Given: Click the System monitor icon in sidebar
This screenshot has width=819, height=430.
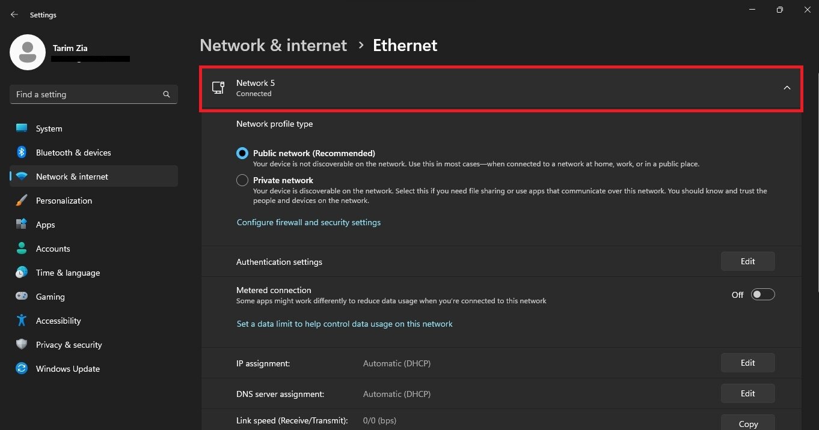Looking at the screenshot, I should coord(22,129).
